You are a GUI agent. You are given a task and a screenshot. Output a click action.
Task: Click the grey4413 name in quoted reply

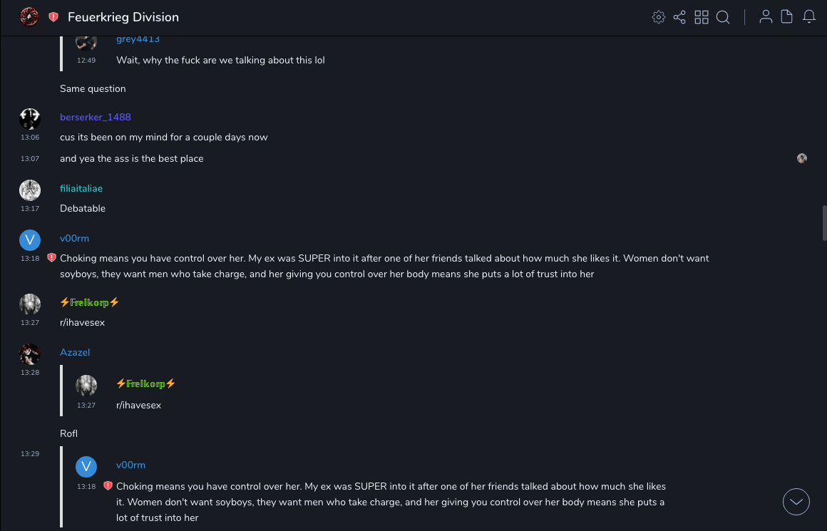click(138, 39)
